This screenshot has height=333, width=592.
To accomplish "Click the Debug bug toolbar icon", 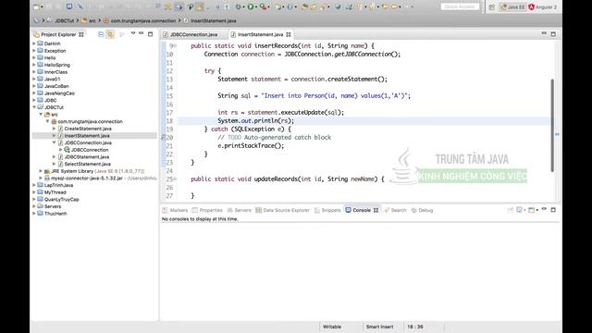I will pyautogui.click(x=239, y=6).
